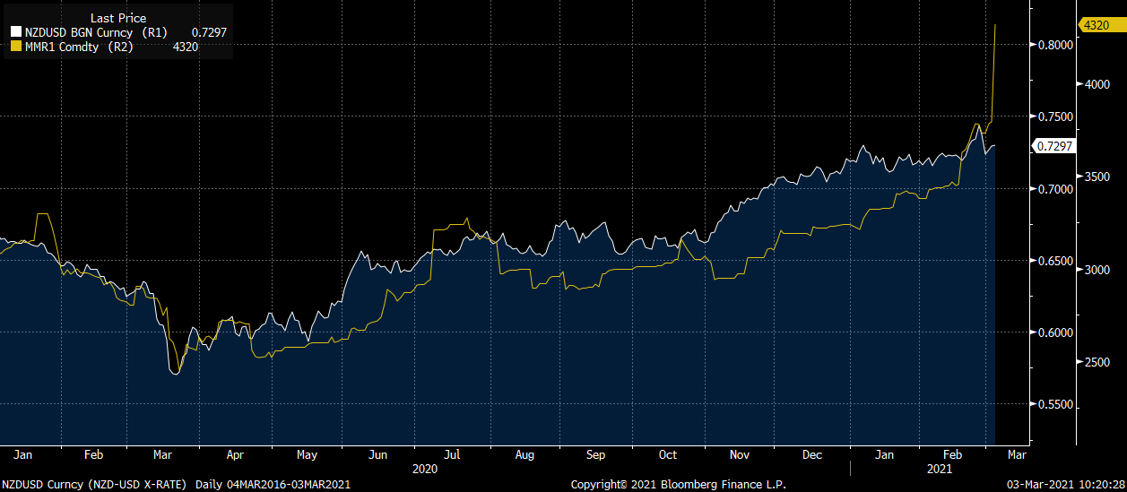The image size is (1127, 492).
Task: Click the 4320 value in the legend
Action: [185, 47]
